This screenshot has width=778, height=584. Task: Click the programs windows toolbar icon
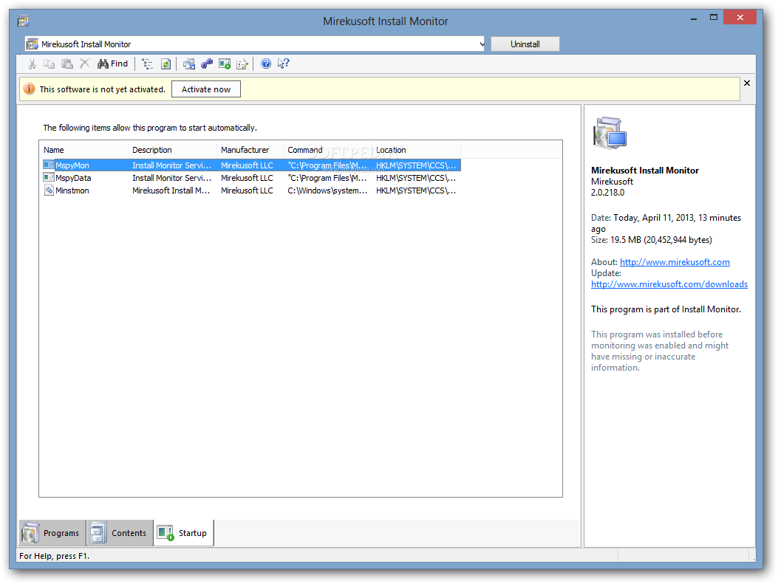[x=189, y=64]
